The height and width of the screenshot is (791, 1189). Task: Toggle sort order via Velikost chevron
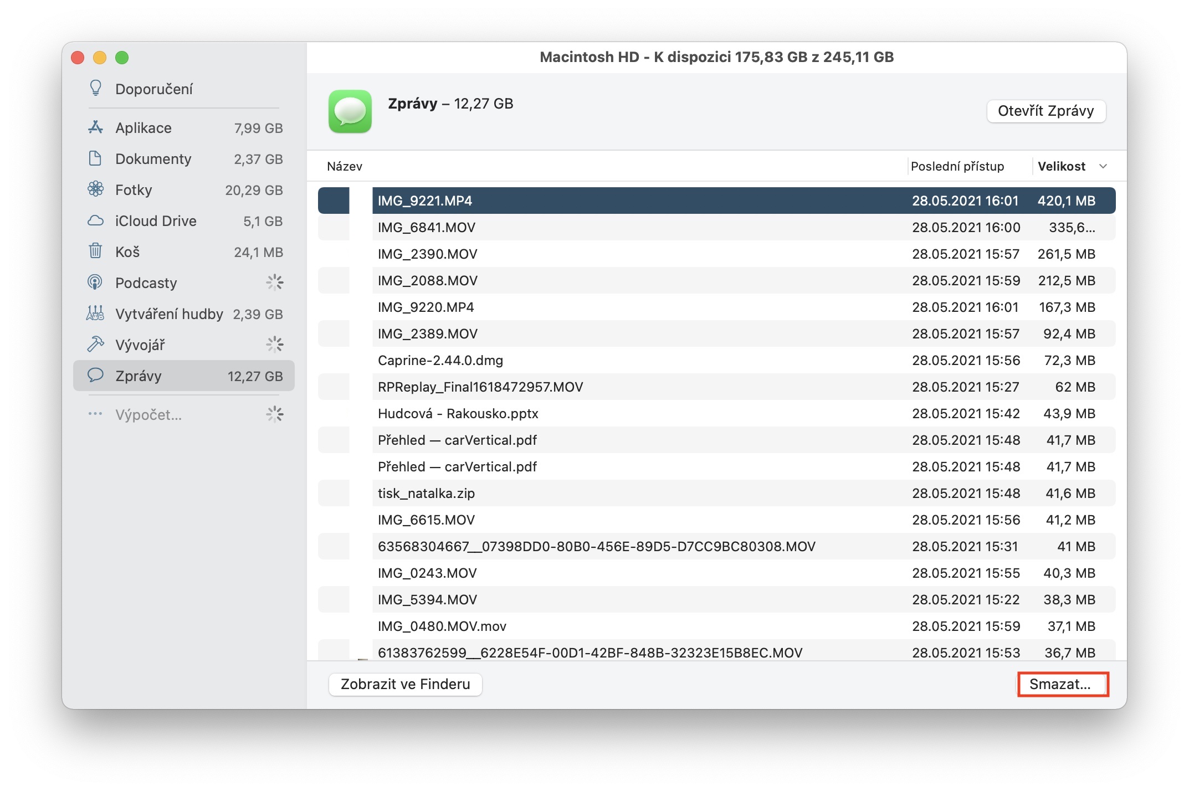[1103, 166]
